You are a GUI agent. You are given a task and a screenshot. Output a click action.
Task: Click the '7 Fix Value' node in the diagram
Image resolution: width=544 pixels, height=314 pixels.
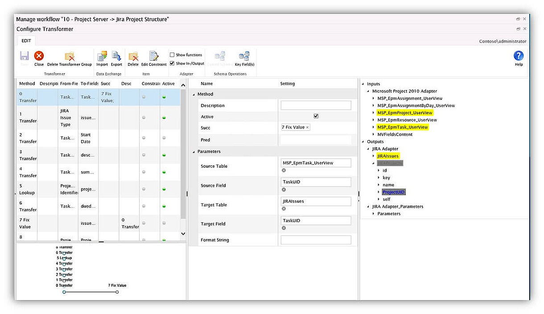[117, 292]
